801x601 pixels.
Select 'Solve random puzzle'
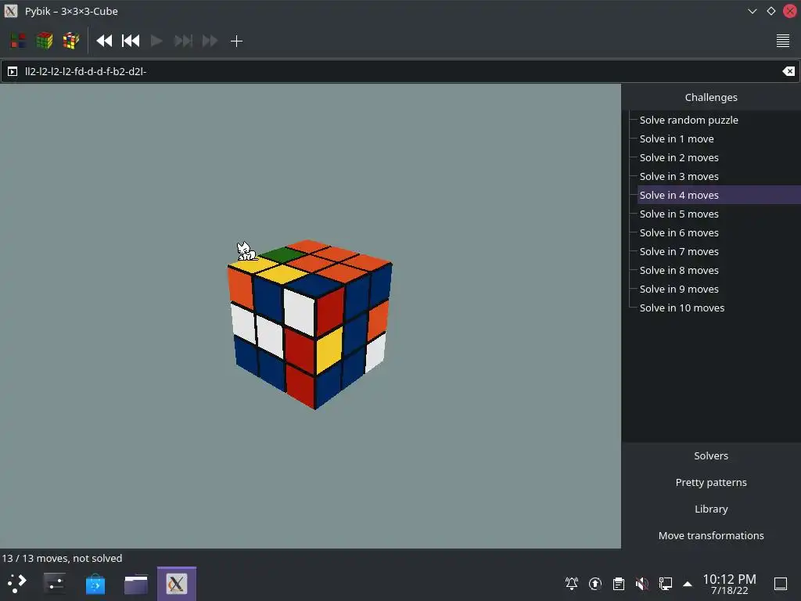[x=688, y=120]
